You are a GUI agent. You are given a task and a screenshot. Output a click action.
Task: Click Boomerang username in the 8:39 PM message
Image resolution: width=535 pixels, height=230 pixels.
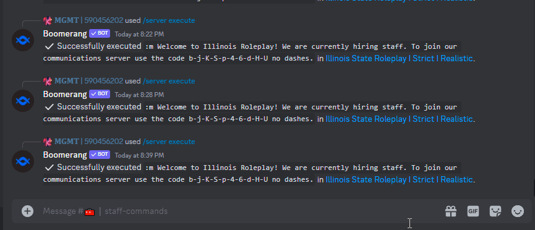point(65,155)
